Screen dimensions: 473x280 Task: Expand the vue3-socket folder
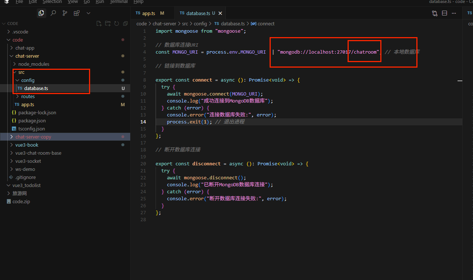pos(28,161)
